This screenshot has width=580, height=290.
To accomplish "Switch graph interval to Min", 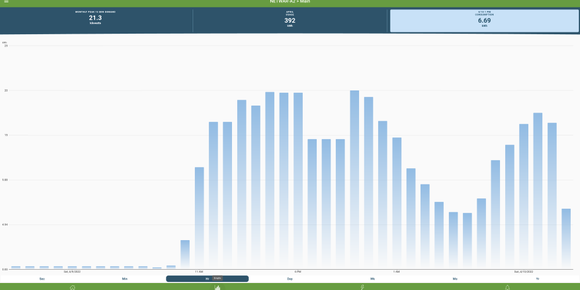I will click(125, 279).
